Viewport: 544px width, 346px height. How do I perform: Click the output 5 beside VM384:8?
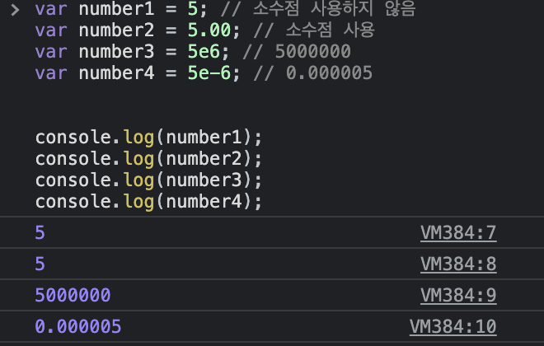[x=40, y=264]
